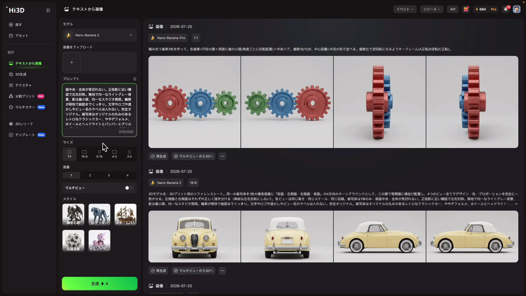Image resolution: width=526 pixels, height=296 pixels.
Task: Open the Hi3D logo home
Action: coord(16,10)
